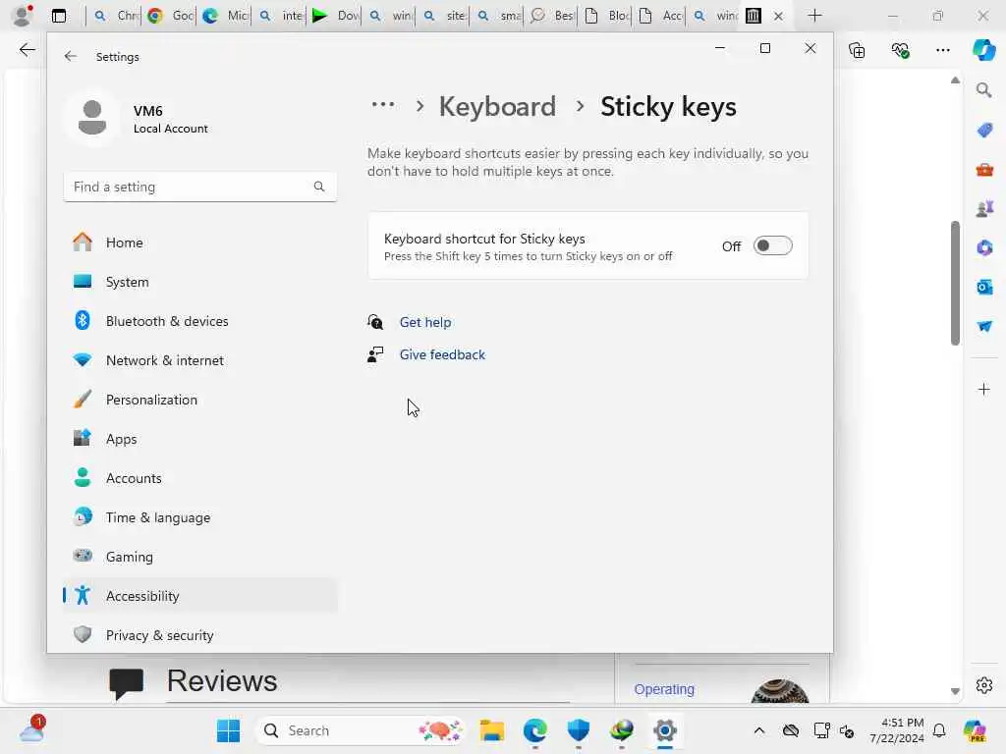Screen dimensions: 1006x754
Task: Open Edge Collections icon
Action: click(857, 50)
